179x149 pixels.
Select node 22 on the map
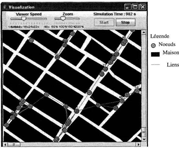[65, 130]
